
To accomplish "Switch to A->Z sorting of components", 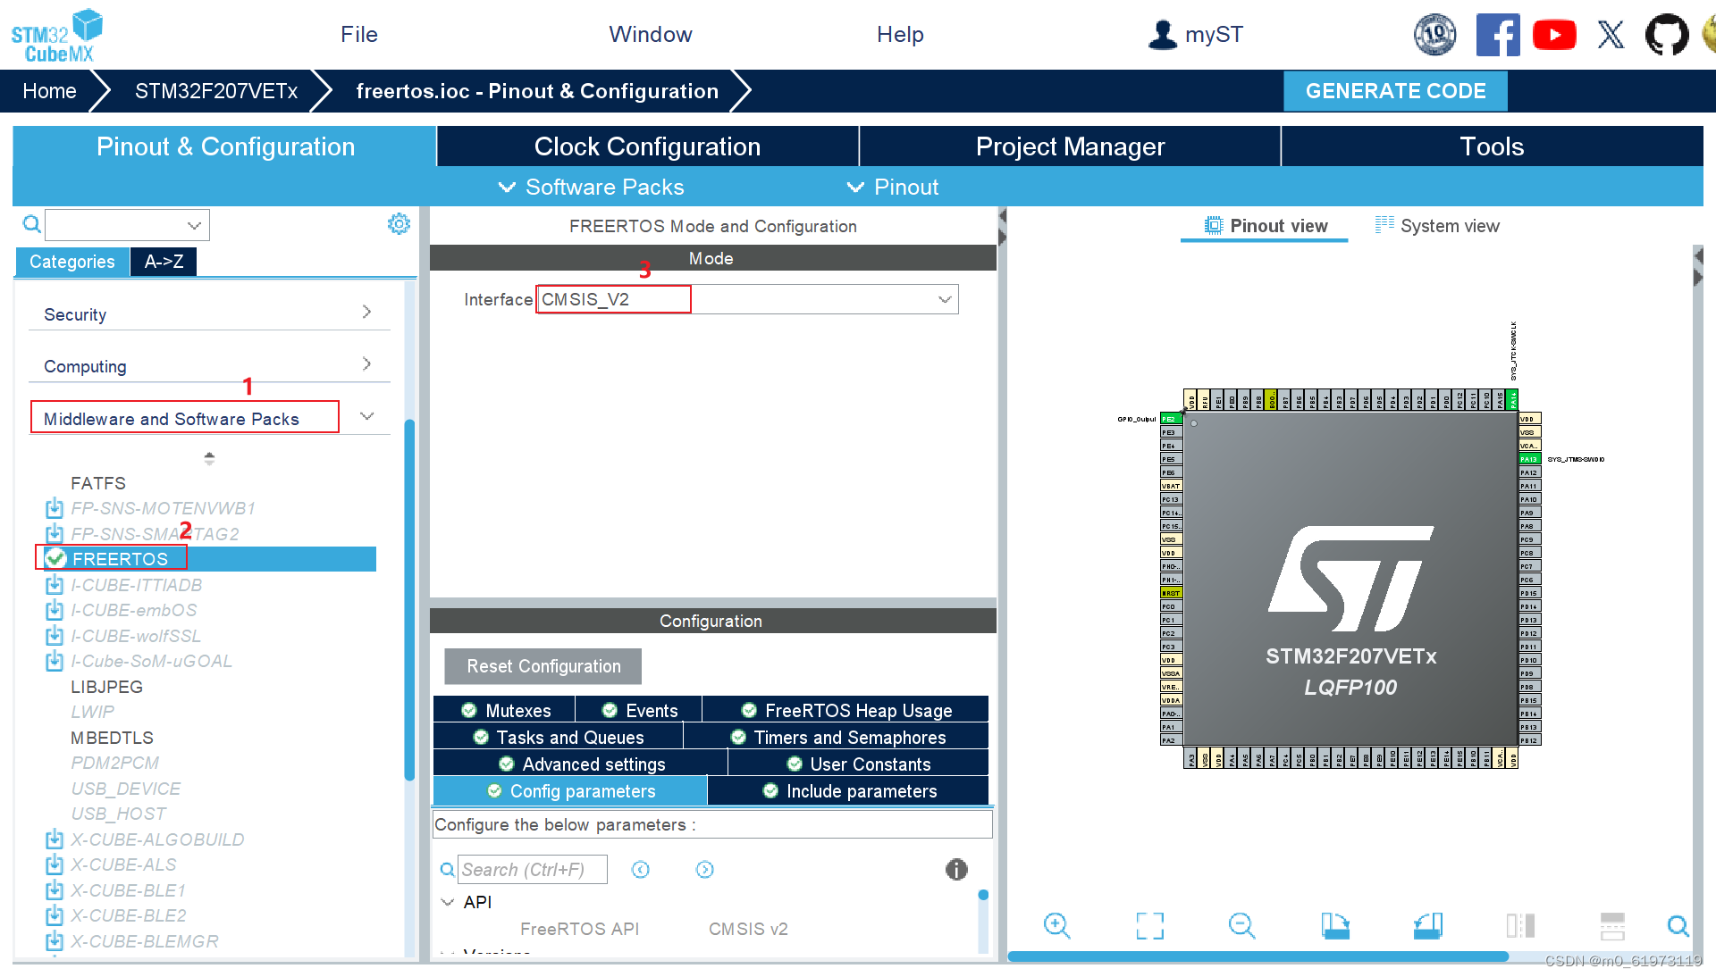I will pyautogui.click(x=163, y=261).
